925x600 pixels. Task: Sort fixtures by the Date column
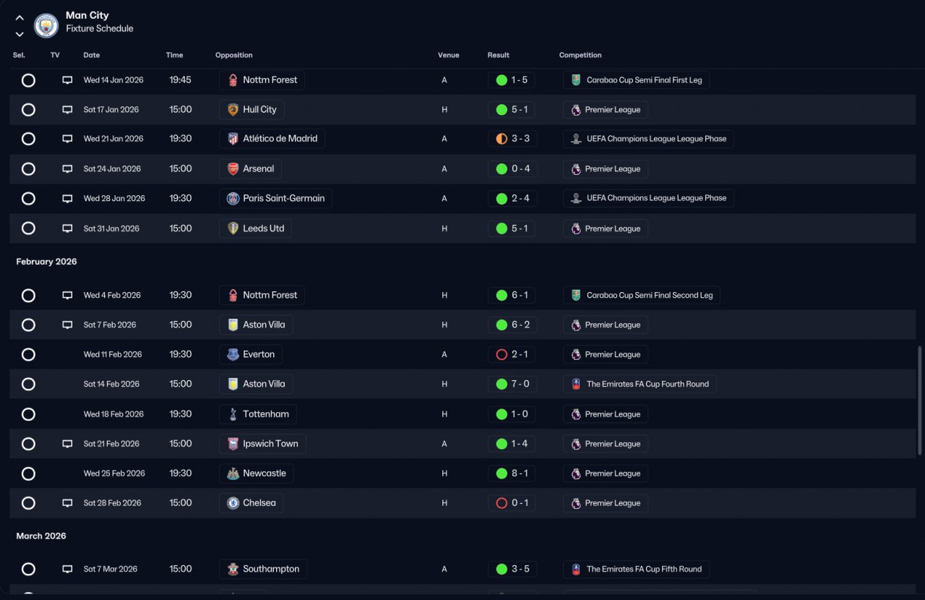coord(92,55)
